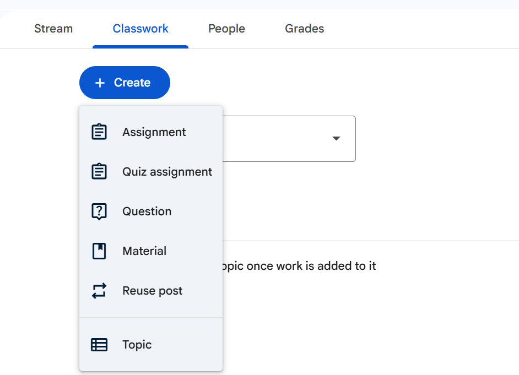Image resolution: width=519 pixels, height=375 pixels.
Task: Click the Material bookmark icon
Action: (x=99, y=251)
